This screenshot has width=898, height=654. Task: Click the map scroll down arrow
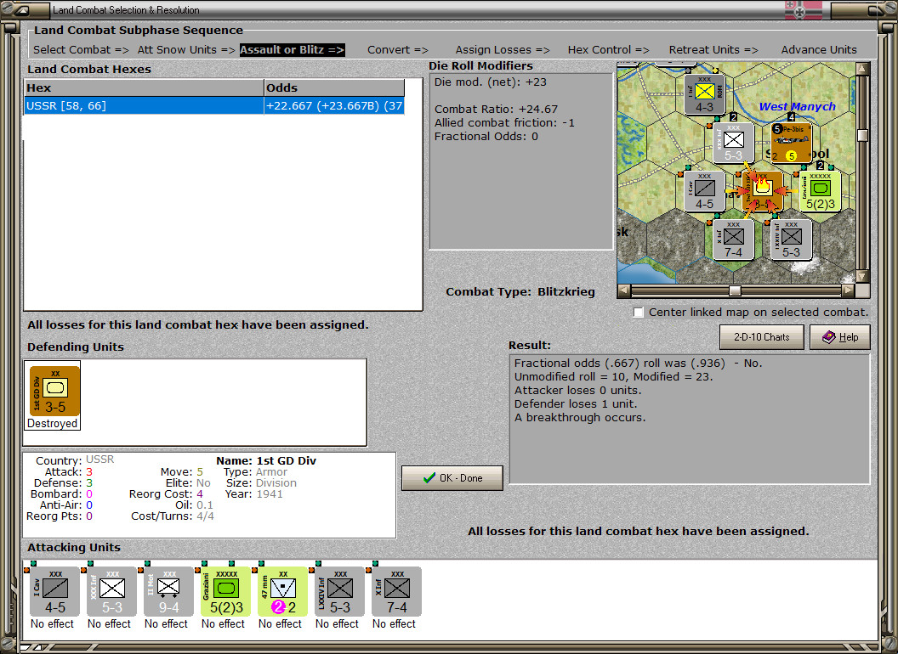click(862, 277)
